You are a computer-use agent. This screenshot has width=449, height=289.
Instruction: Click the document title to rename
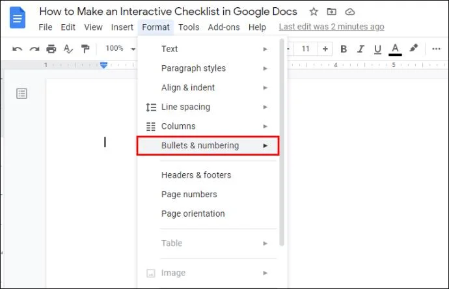(x=168, y=12)
